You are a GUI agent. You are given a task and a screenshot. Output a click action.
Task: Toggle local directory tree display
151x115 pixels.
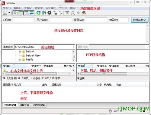click(x=21, y=13)
